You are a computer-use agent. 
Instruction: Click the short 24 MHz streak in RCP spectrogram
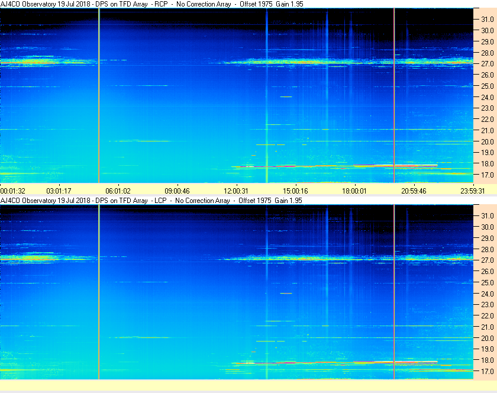click(x=286, y=96)
